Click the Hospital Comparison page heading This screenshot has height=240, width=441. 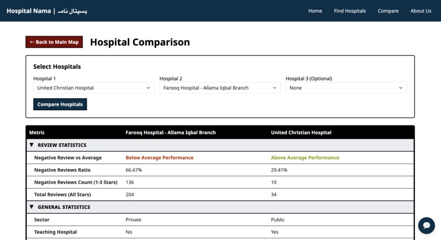pos(140,42)
